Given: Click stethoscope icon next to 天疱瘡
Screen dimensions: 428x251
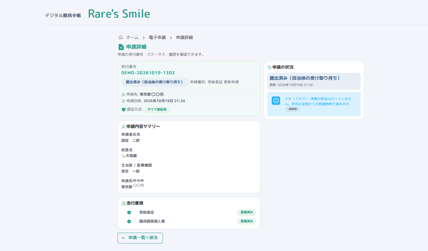Looking at the screenshot, I should point(123,156).
